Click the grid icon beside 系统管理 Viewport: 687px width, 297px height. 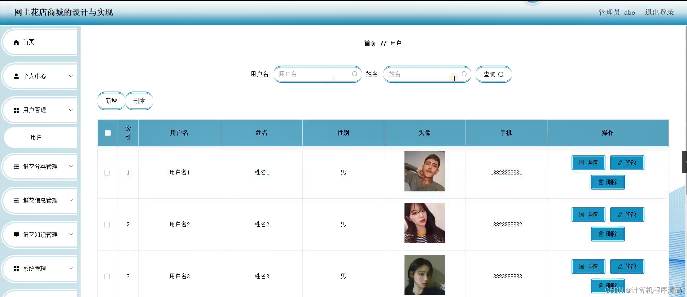(x=16, y=269)
